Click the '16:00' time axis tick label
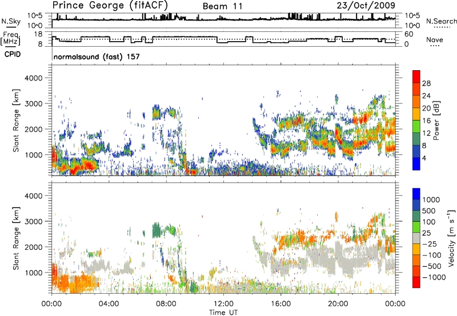The width and height of the screenshot is (457, 316). click(280, 304)
